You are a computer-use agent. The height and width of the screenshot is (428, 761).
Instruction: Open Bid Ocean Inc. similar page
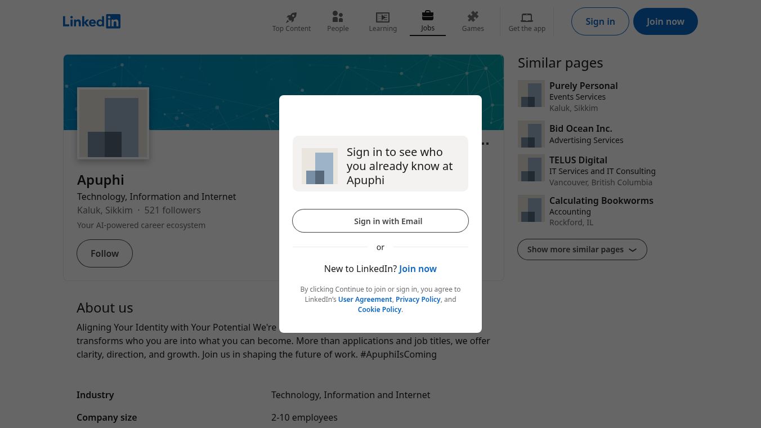(580, 128)
